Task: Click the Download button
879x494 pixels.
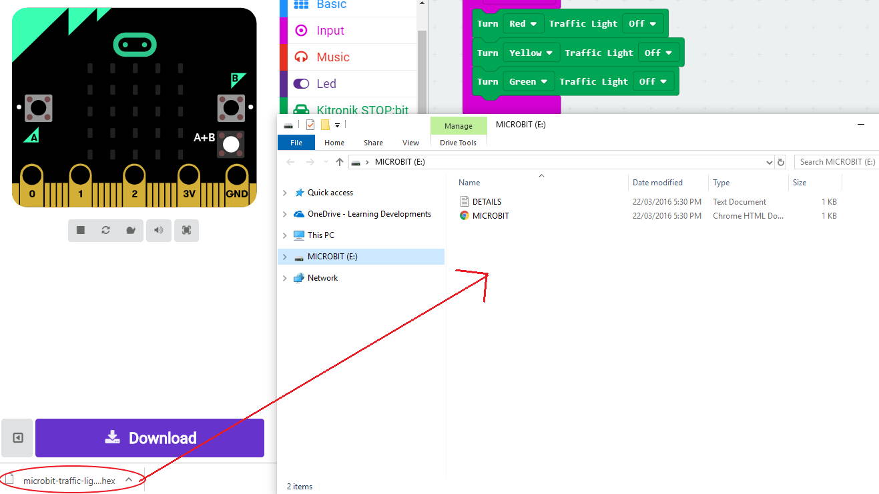Action: click(x=150, y=438)
